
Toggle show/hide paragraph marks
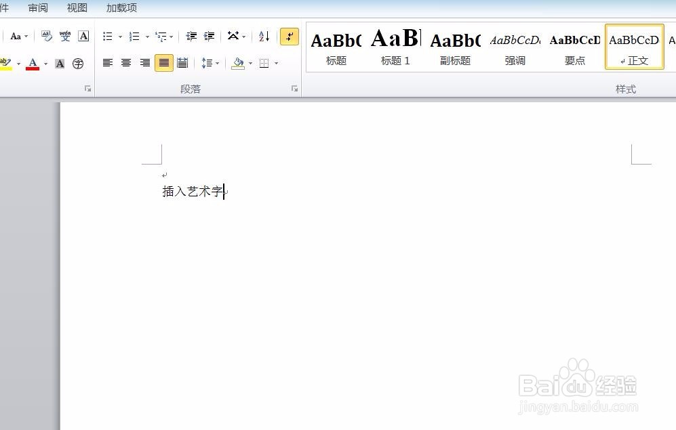pos(290,37)
